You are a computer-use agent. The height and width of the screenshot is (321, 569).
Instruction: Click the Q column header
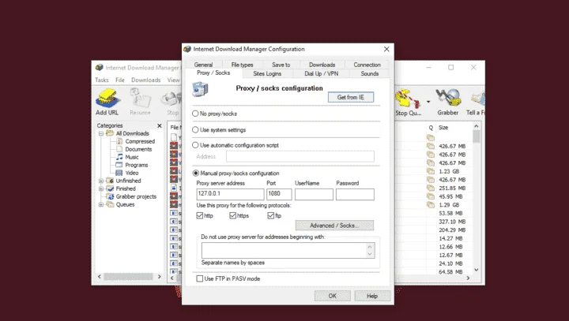[x=431, y=128]
